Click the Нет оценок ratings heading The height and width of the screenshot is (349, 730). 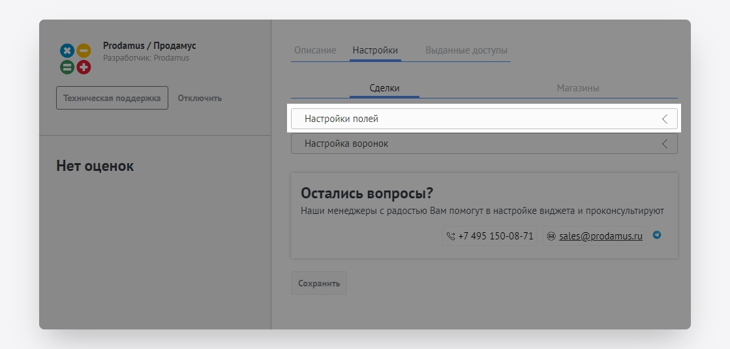(95, 166)
